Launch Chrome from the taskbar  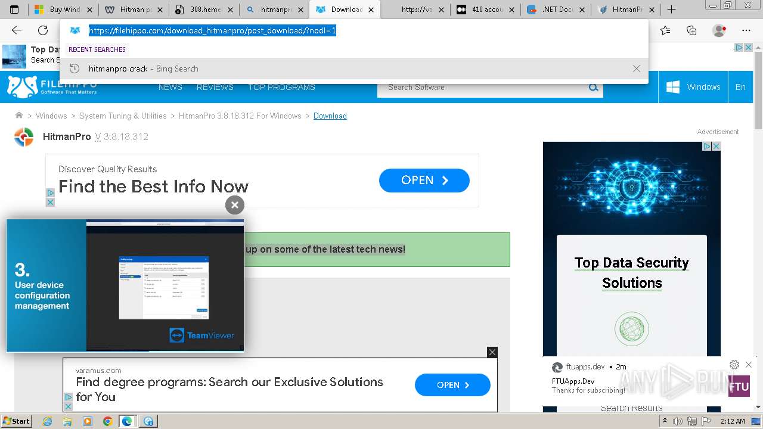tap(107, 421)
